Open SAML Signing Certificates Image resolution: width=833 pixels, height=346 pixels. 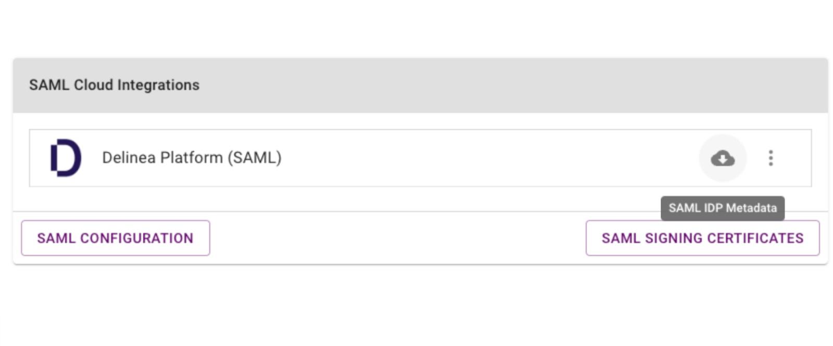702,238
